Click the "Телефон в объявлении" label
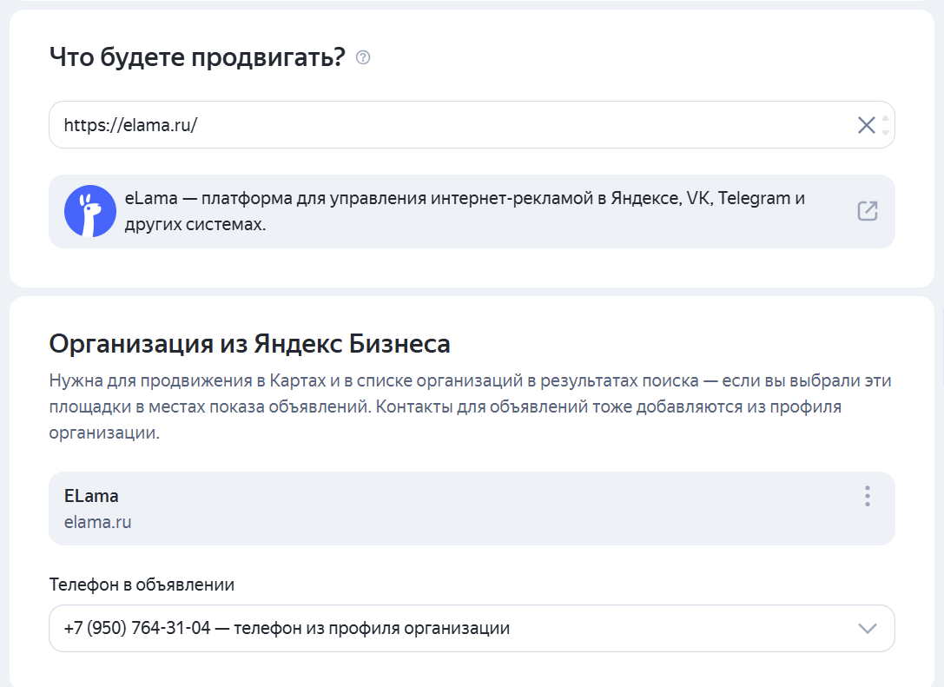The image size is (944, 687). tap(142, 585)
